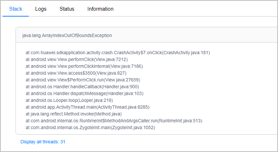Click the CrashActivity$7.onClick stack line

click(x=118, y=53)
